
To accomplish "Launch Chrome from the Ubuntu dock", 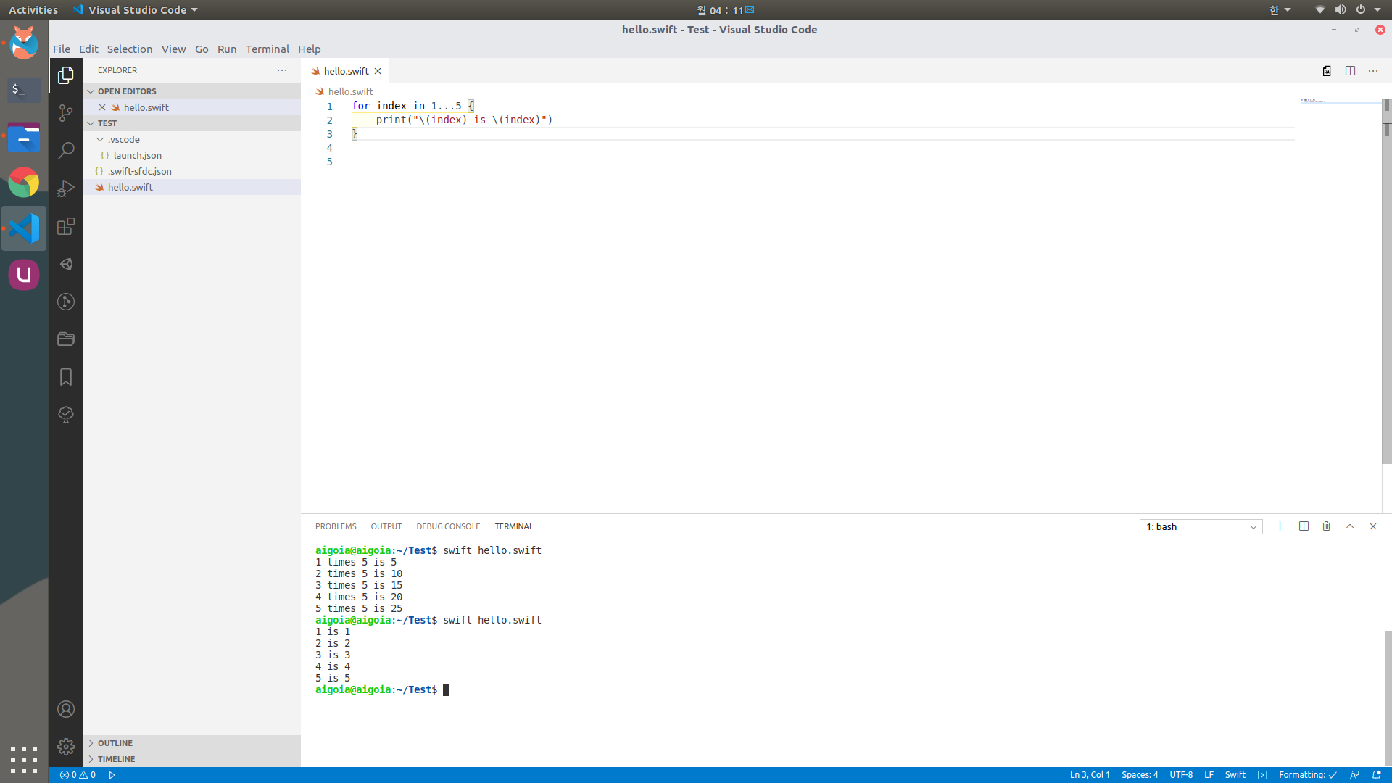I will (24, 183).
